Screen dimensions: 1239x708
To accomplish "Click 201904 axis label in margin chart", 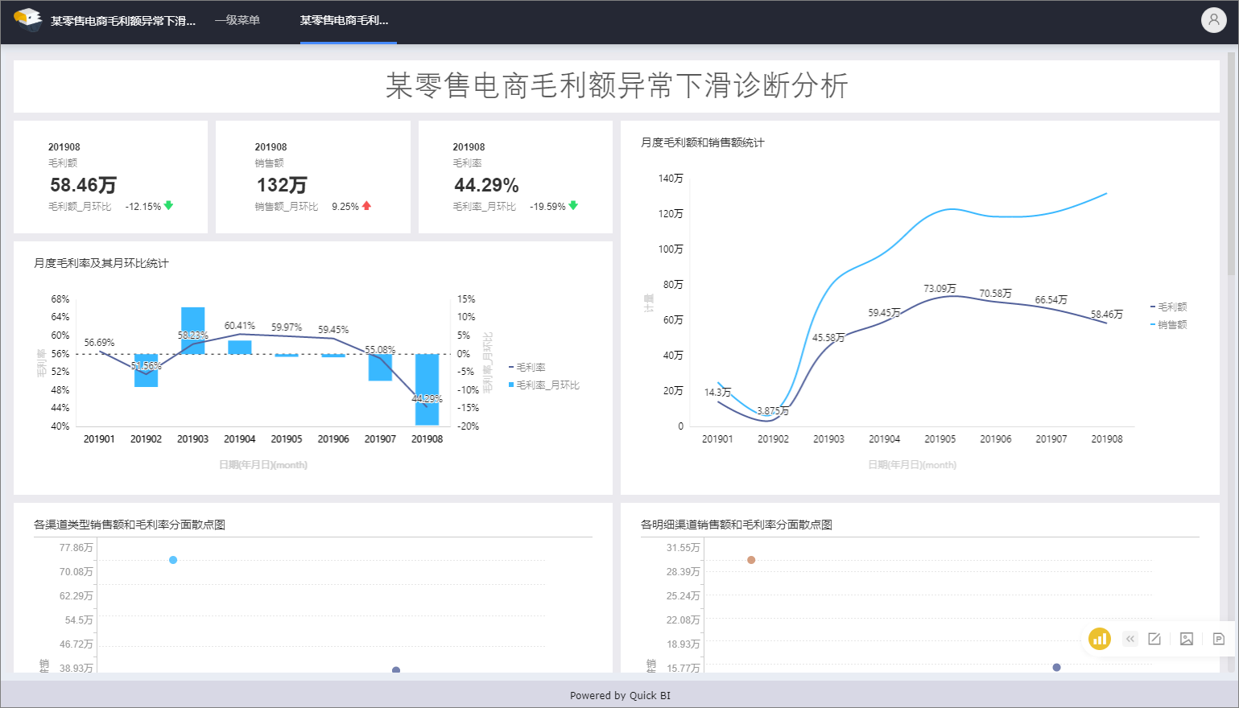I will [240, 439].
